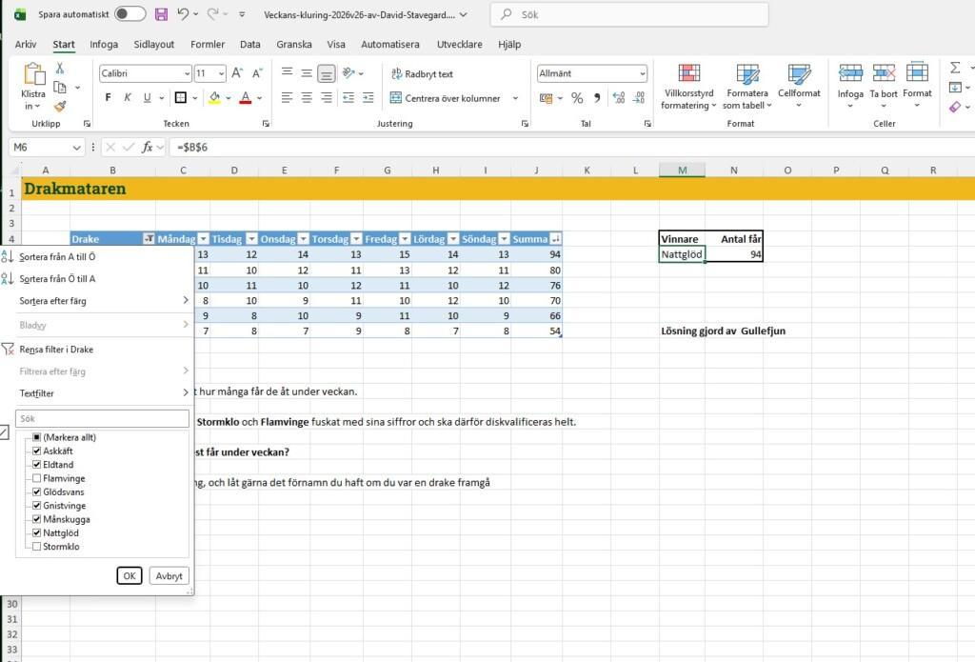The width and height of the screenshot is (975, 662).
Task: Check the Flamvinge filter checkbox
Action: coord(37,478)
